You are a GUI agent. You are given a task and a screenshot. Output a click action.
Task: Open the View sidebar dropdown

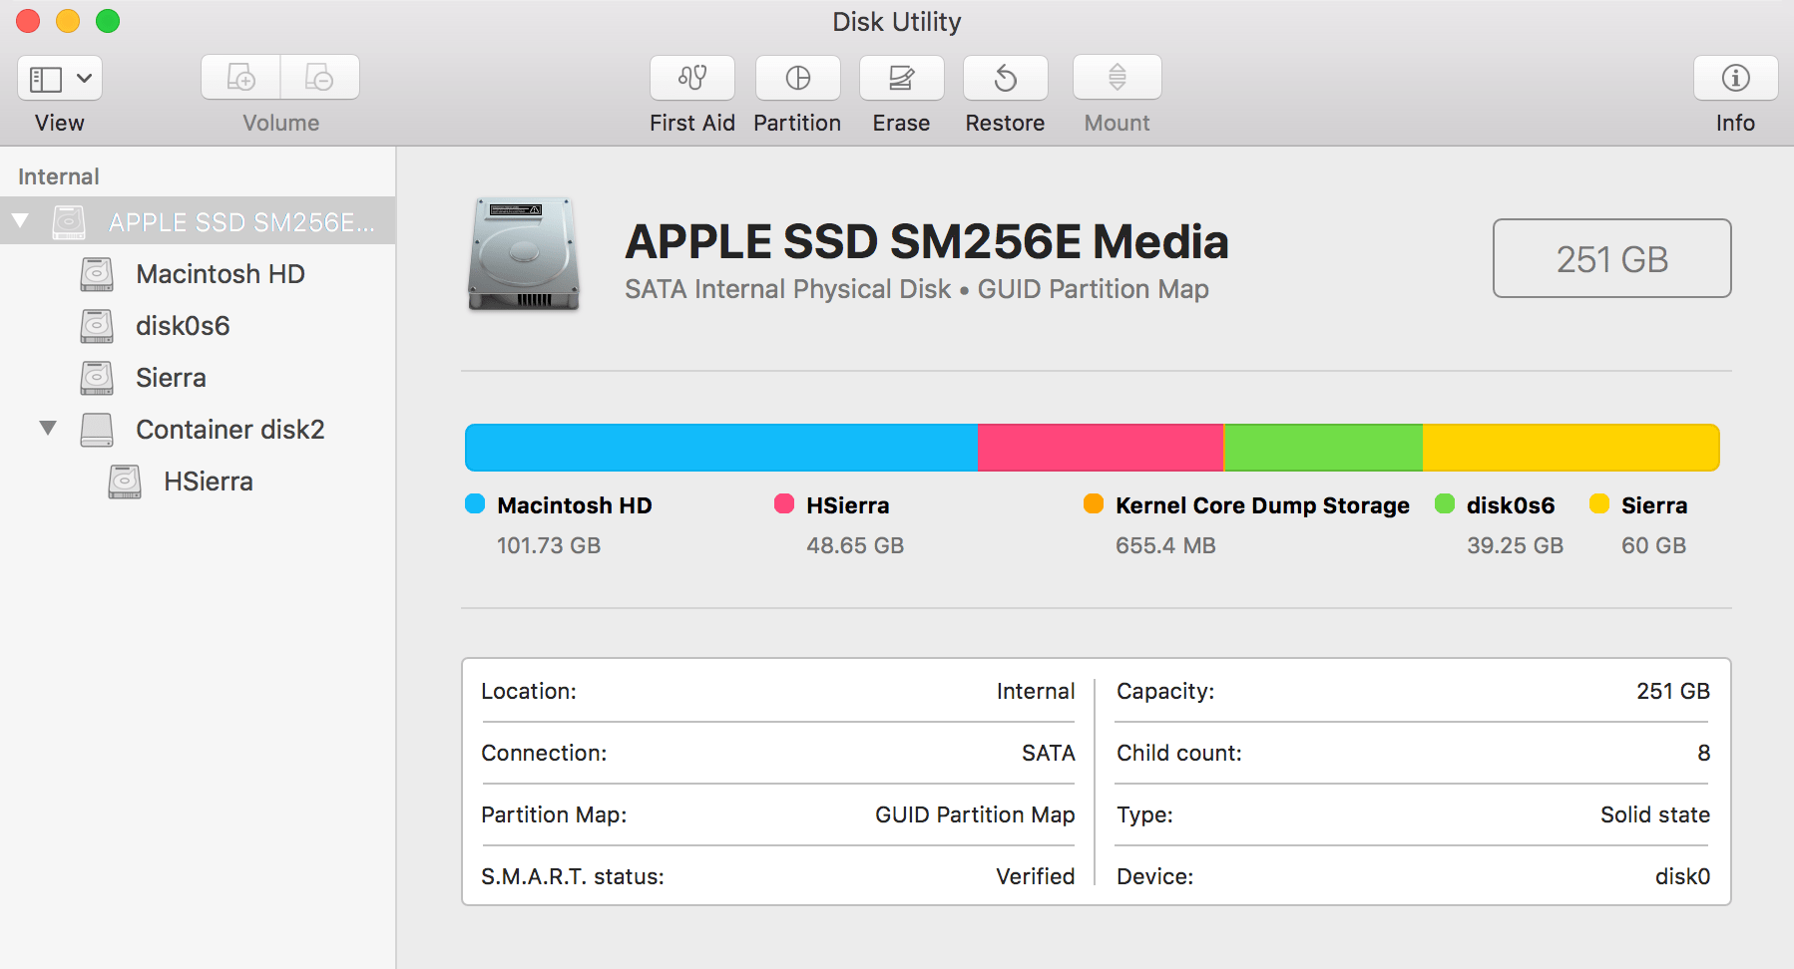tap(60, 78)
